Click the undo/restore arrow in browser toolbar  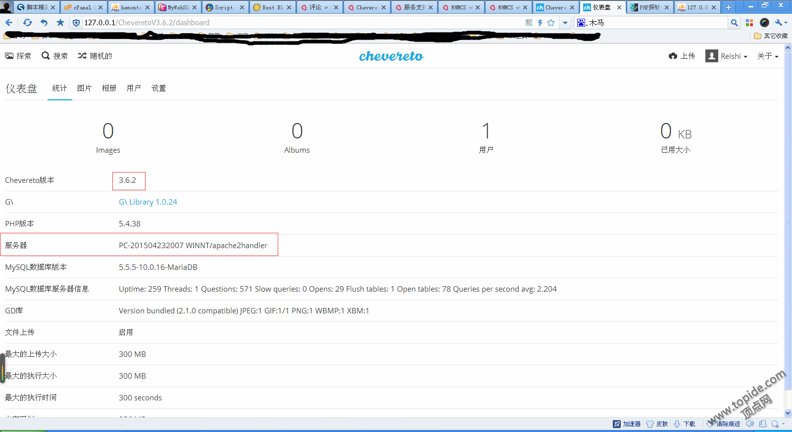click(44, 23)
